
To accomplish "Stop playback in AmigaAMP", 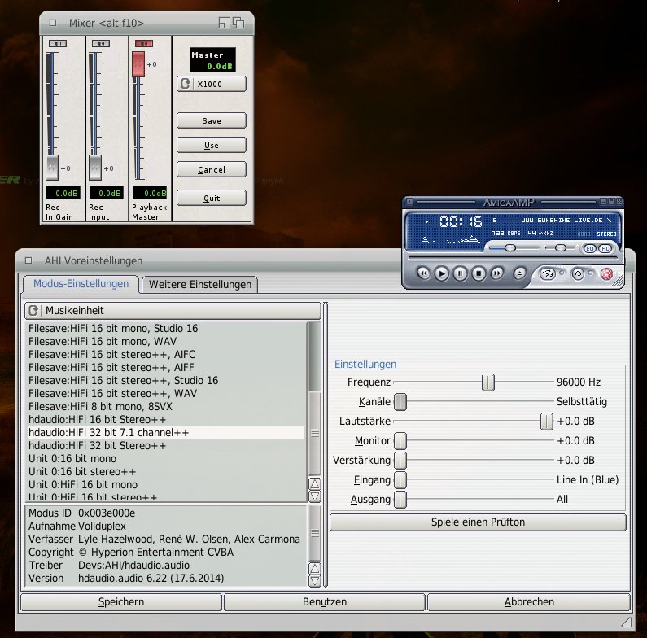I will point(479,274).
